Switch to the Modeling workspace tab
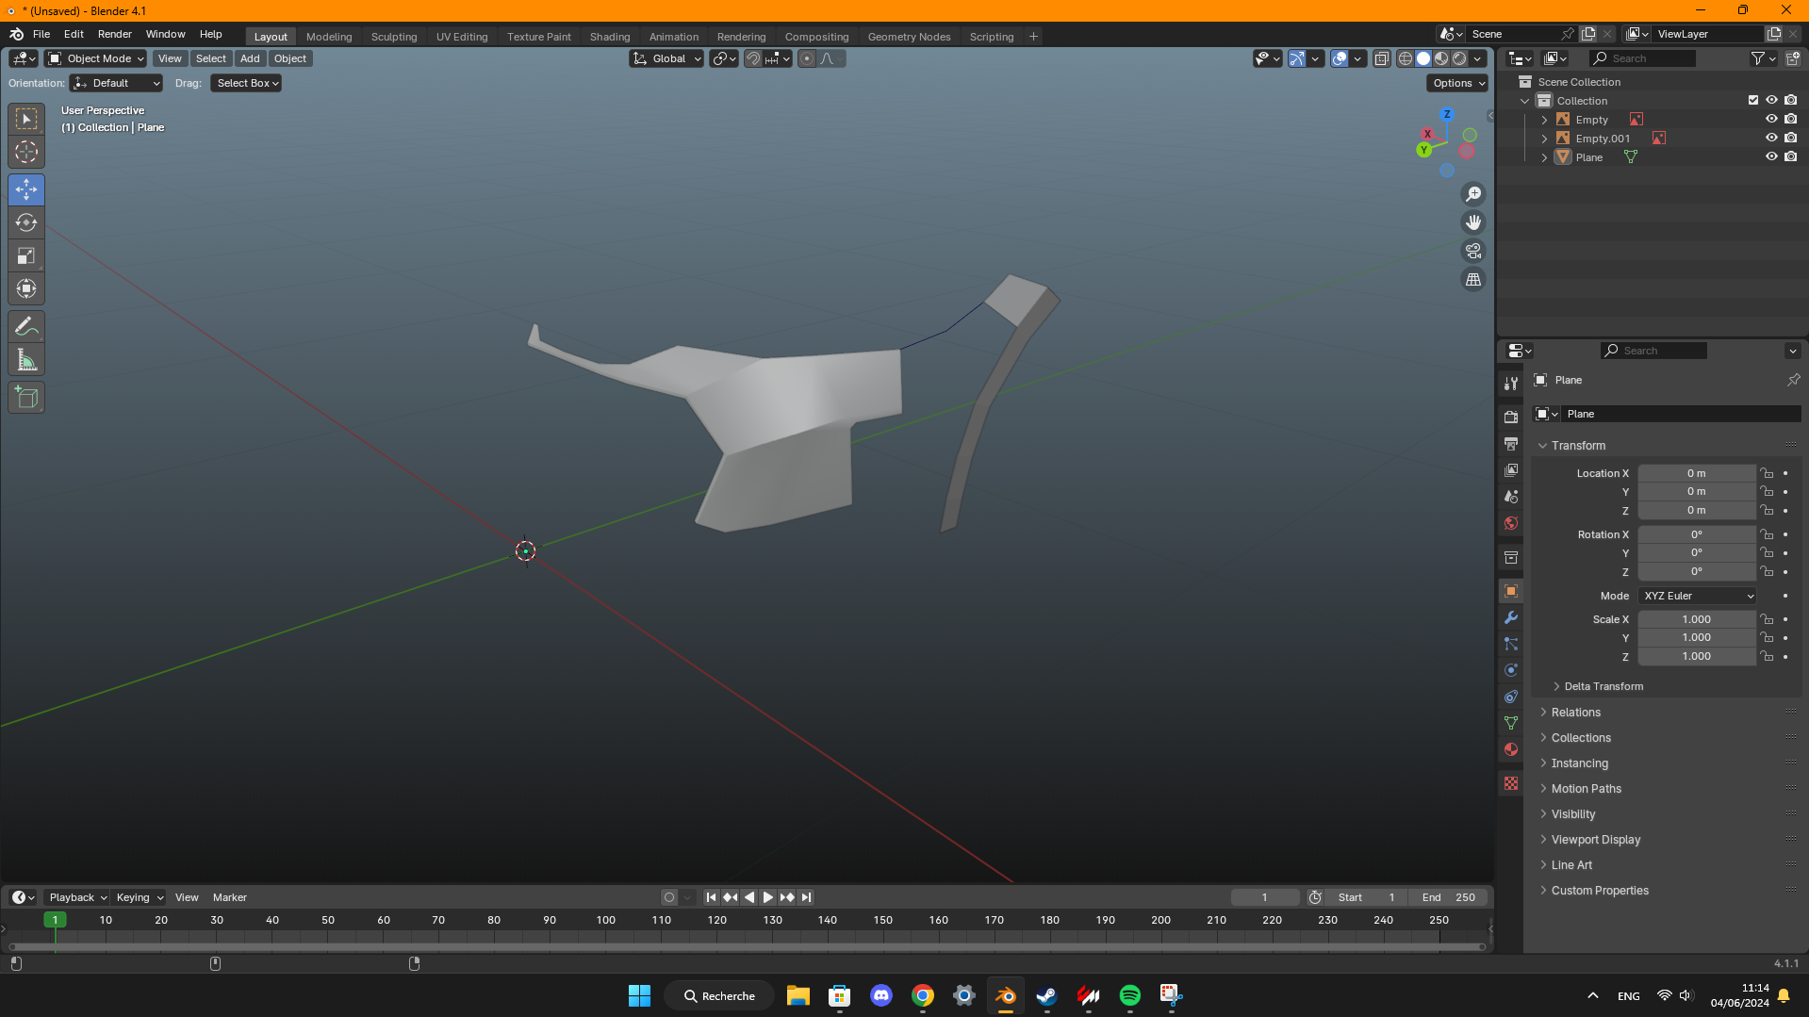The width and height of the screenshot is (1809, 1017). pyautogui.click(x=329, y=37)
